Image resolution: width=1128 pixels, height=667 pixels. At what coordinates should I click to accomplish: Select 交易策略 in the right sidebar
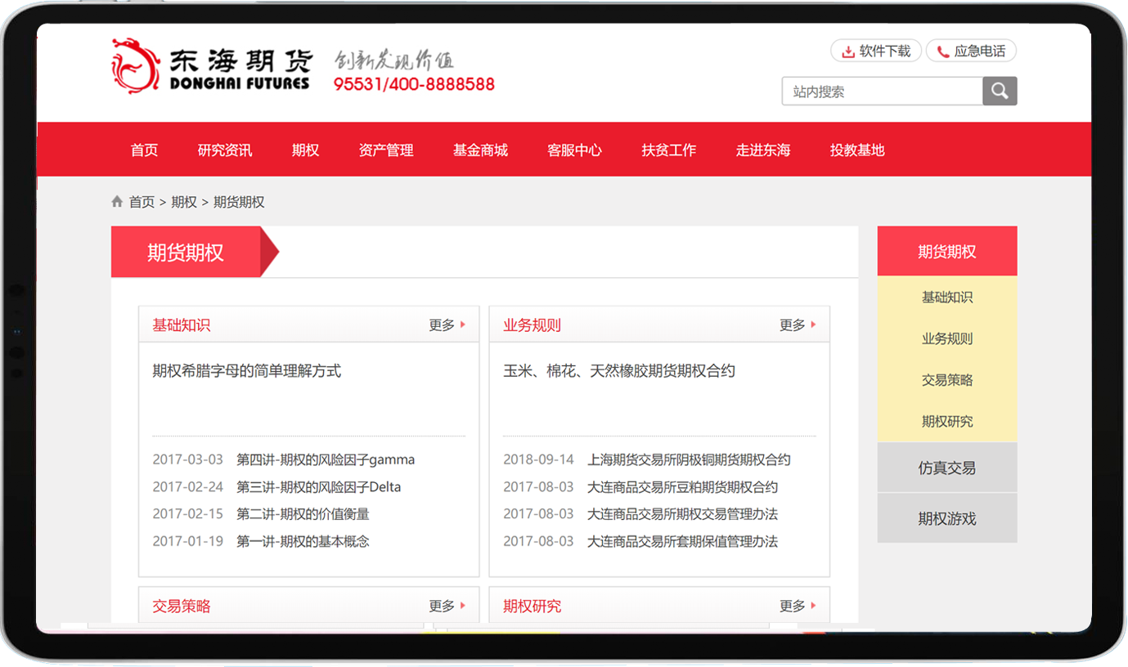(x=947, y=380)
